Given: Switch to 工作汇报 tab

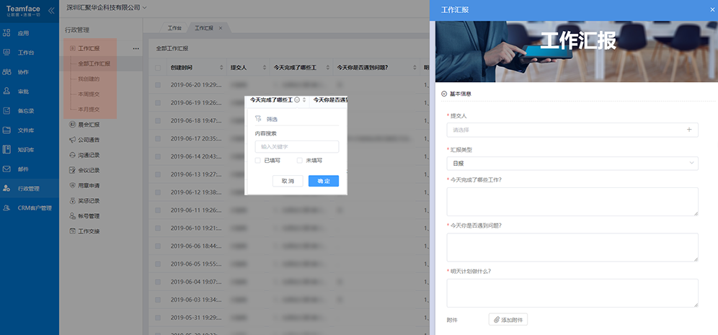Looking at the screenshot, I should click(x=204, y=28).
